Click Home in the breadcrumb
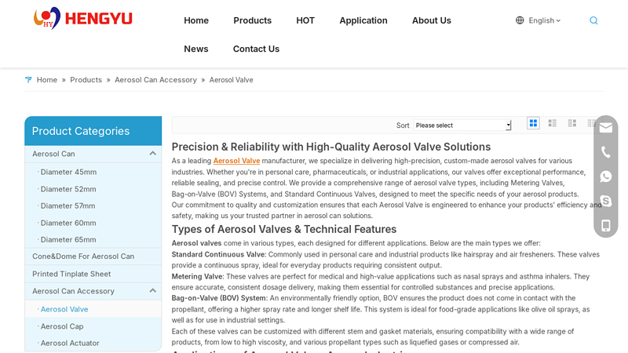This screenshot has width=628, height=353. [47, 80]
